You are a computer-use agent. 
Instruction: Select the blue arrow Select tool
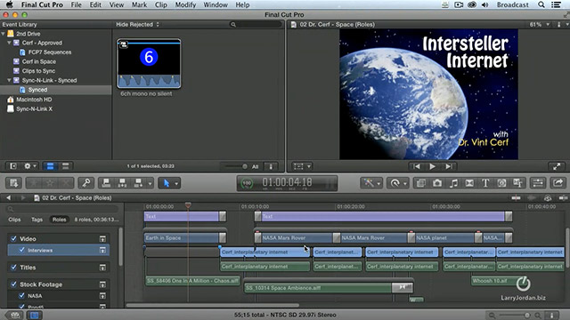tap(167, 183)
